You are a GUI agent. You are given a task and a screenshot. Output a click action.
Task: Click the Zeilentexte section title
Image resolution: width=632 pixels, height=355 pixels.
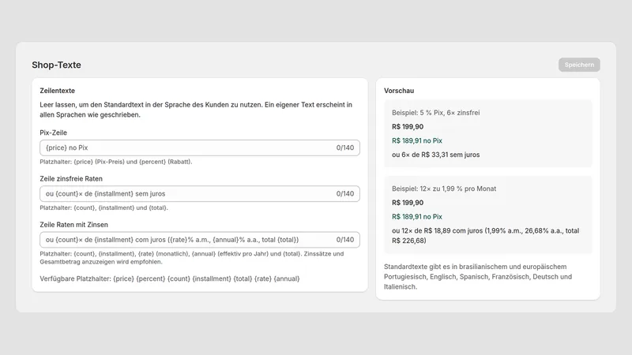point(57,91)
